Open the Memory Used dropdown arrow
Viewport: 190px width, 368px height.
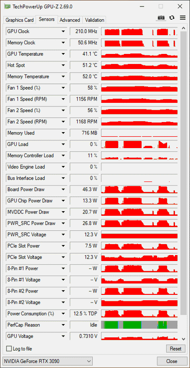(x=63, y=133)
